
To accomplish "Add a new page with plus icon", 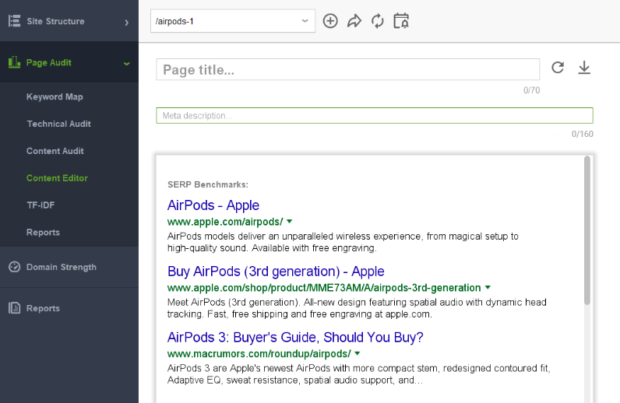I will (x=330, y=21).
